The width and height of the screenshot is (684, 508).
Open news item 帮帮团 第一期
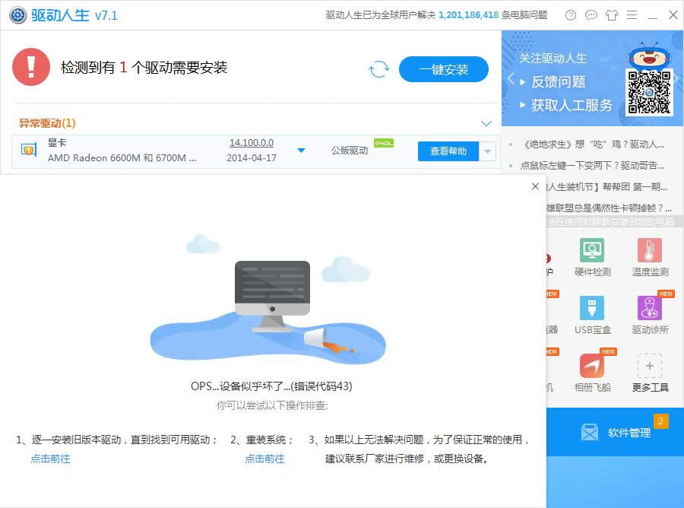(606, 187)
